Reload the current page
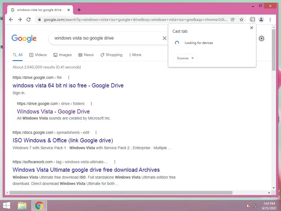Screen dimensions: 281x211 click(x=29, y=20)
